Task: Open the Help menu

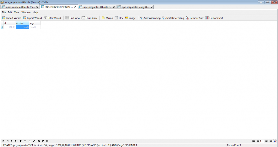Action: pos(35,12)
